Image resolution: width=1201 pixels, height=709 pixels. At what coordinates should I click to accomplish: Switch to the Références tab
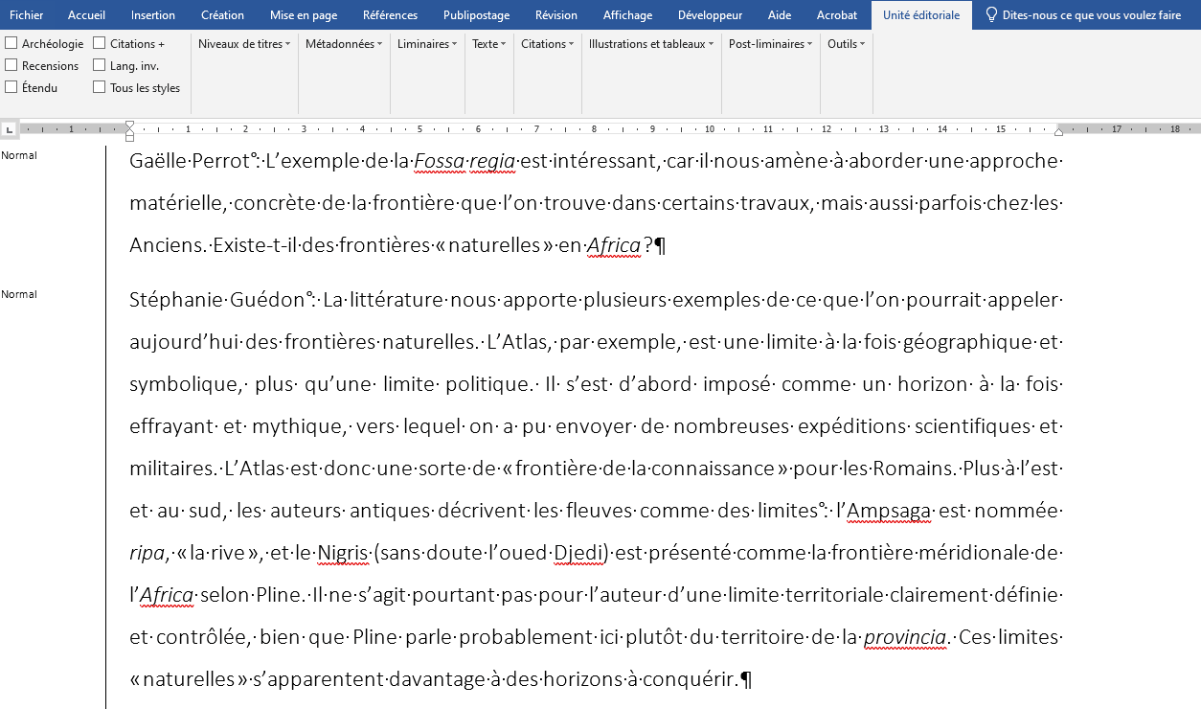click(x=391, y=15)
